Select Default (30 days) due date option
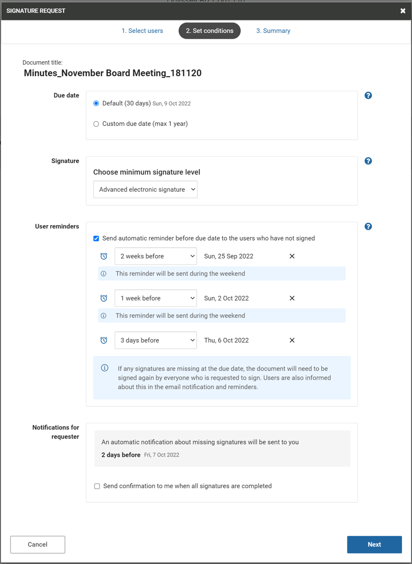Image resolution: width=412 pixels, height=564 pixels. coord(96,103)
